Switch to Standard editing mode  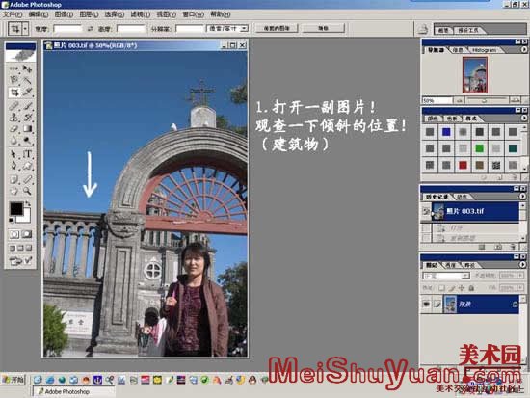[14, 234]
